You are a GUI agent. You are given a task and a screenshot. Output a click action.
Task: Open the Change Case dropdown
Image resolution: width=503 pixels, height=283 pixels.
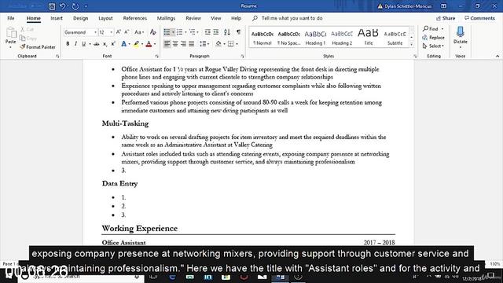tap(139, 32)
